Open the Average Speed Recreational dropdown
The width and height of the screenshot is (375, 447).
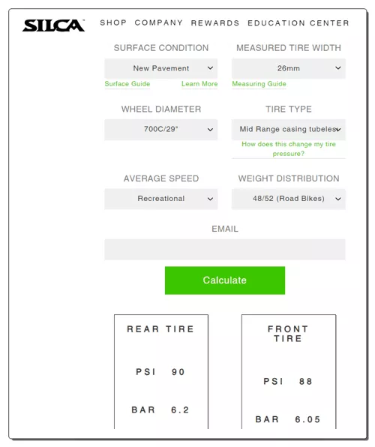161,199
